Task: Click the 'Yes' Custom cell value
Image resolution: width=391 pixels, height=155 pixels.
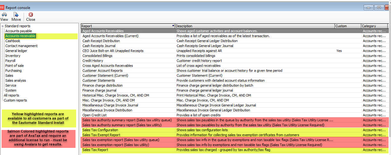Action: tap(339, 51)
